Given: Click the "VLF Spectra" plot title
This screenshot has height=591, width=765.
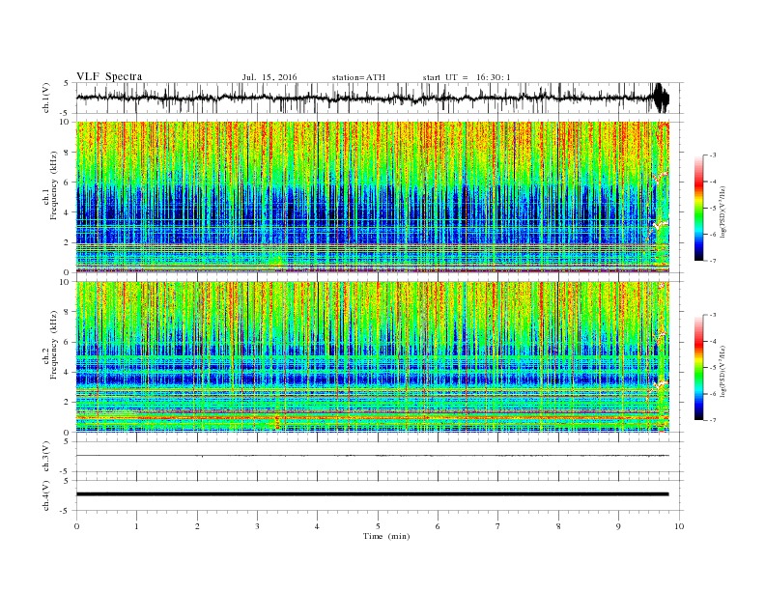Looking at the screenshot, I should pyautogui.click(x=109, y=76).
